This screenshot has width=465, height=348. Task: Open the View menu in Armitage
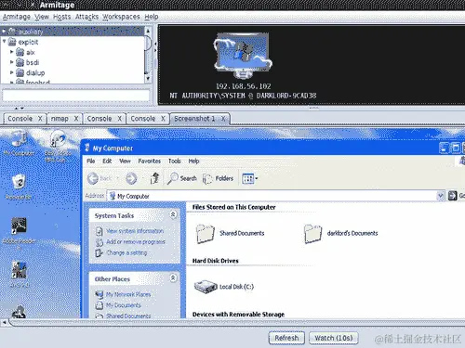tap(42, 17)
